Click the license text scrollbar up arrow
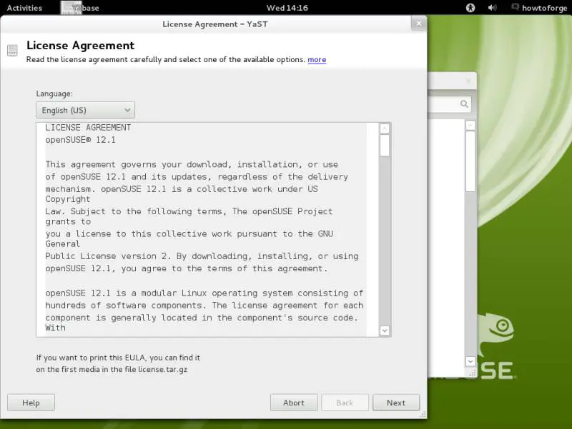The image size is (572, 429). [x=385, y=128]
